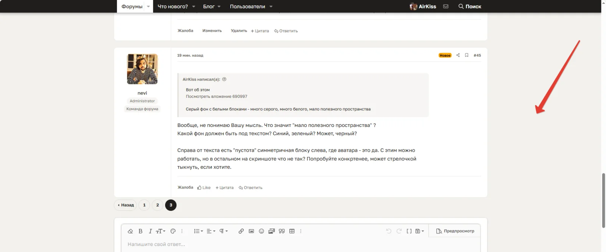Report the upper post via Жалоба
The height and width of the screenshot is (252, 606).
coord(185,31)
